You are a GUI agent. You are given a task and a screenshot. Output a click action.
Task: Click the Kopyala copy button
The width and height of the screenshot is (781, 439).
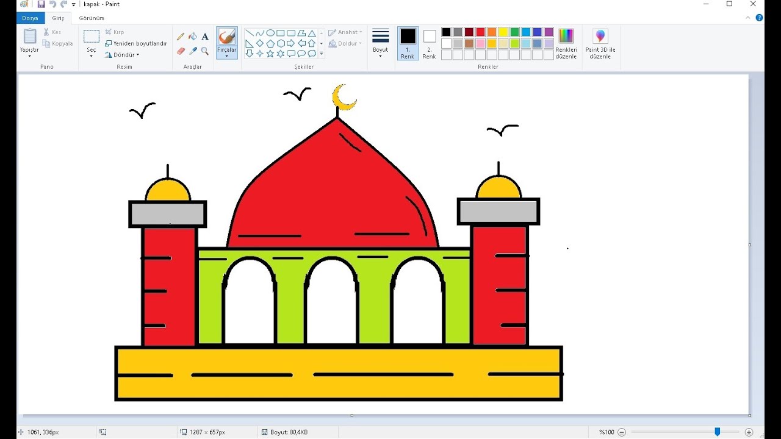tap(58, 43)
